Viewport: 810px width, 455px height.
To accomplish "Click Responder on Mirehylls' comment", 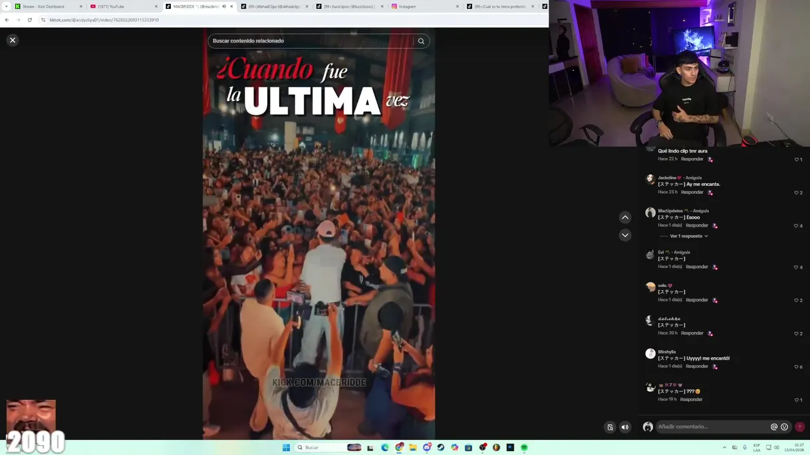I will point(697,367).
